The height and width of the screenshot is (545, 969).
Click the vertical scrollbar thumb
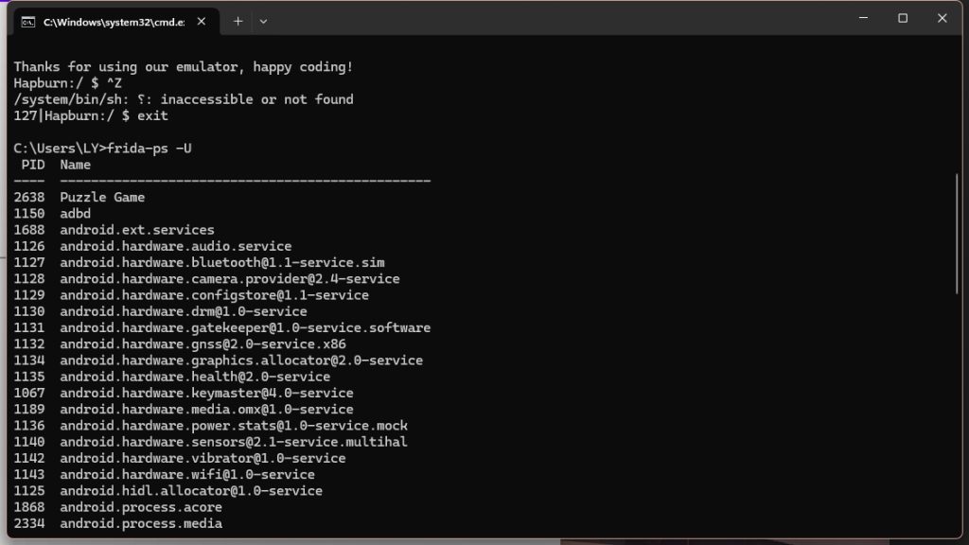pos(958,235)
